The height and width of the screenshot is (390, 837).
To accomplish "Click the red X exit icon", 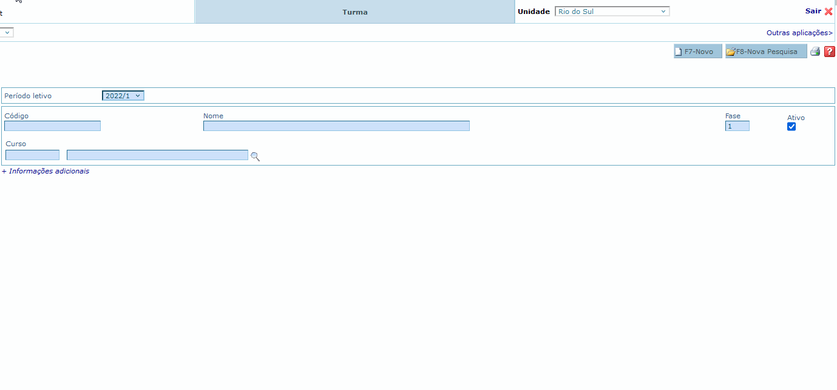I will (829, 12).
